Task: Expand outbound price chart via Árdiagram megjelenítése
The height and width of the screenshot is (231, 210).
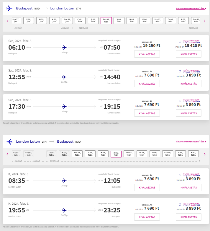Action: tap(191, 9)
